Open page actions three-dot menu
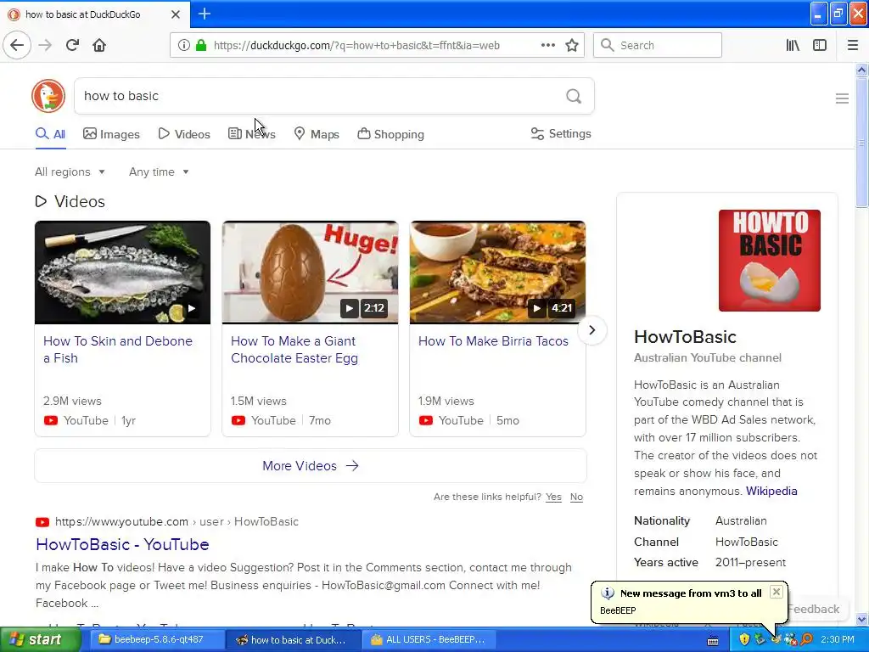869x652 pixels. click(x=547, y=45)
